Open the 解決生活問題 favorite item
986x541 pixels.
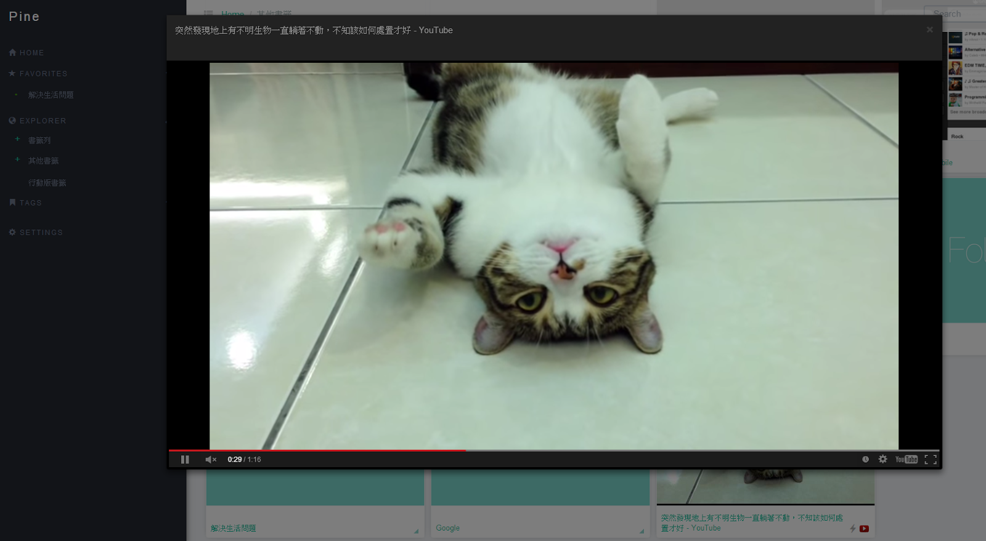coord(51,95)
